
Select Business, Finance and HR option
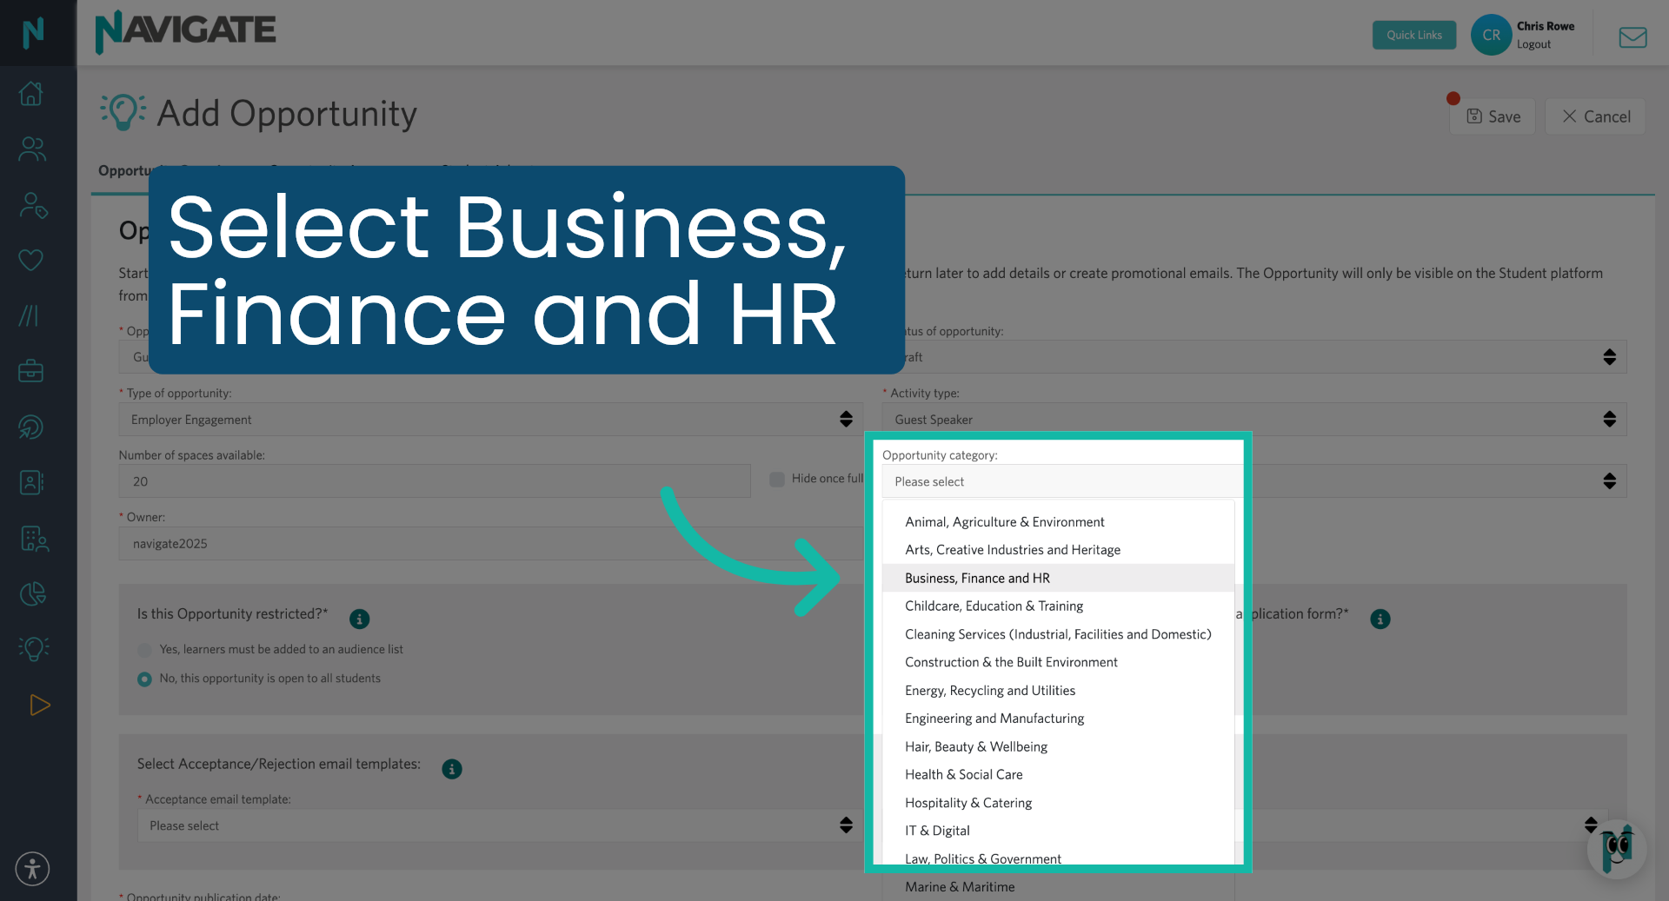pos(1058,578)
